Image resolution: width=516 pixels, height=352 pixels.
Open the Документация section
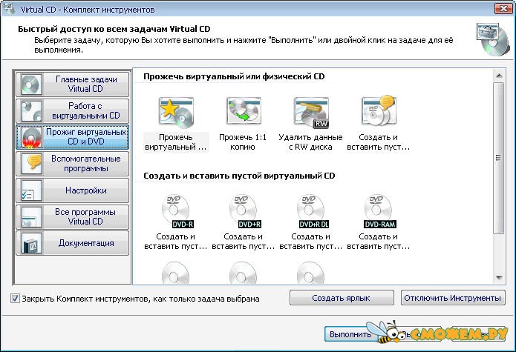[73, 243]
